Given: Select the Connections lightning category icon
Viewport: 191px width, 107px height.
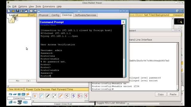Looking at the screenshot, I should (x=28, y=94).
